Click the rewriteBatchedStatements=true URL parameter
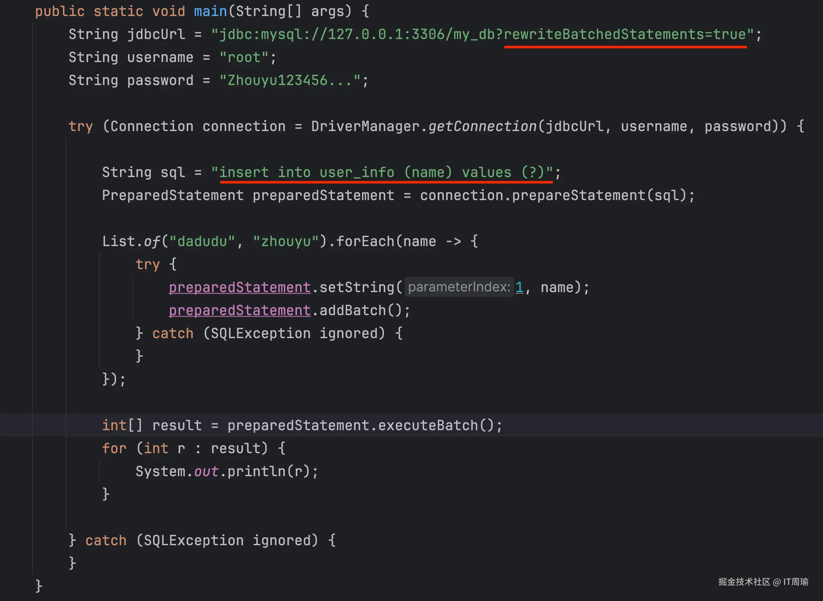 (x=624, y=35)
